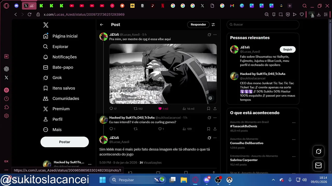
Task: Open more options on the focused Lucas_Azedi reply
Action: coord(215,138)
